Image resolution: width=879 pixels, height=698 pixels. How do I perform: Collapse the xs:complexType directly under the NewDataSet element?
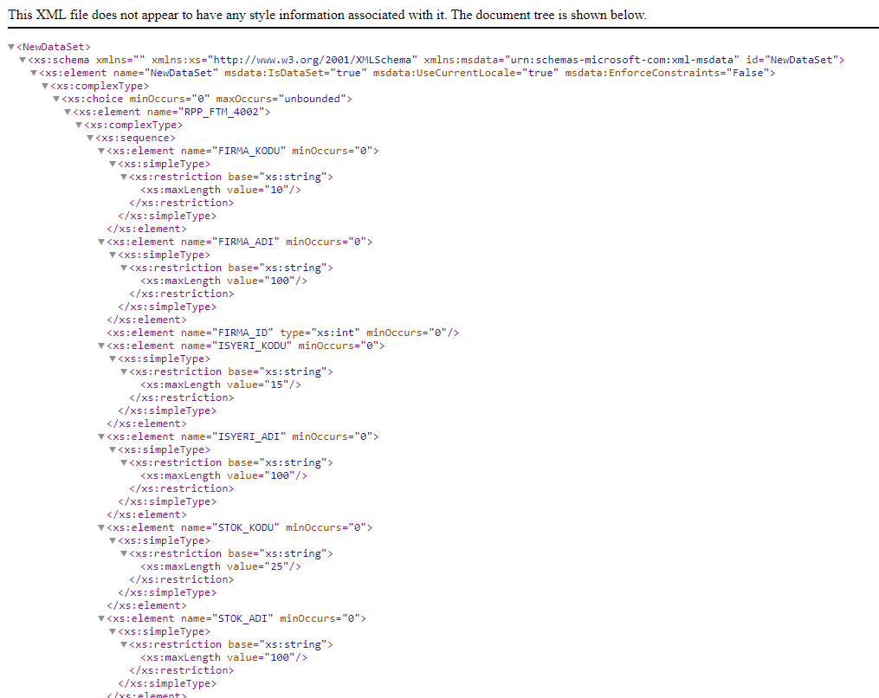[45, 86]
